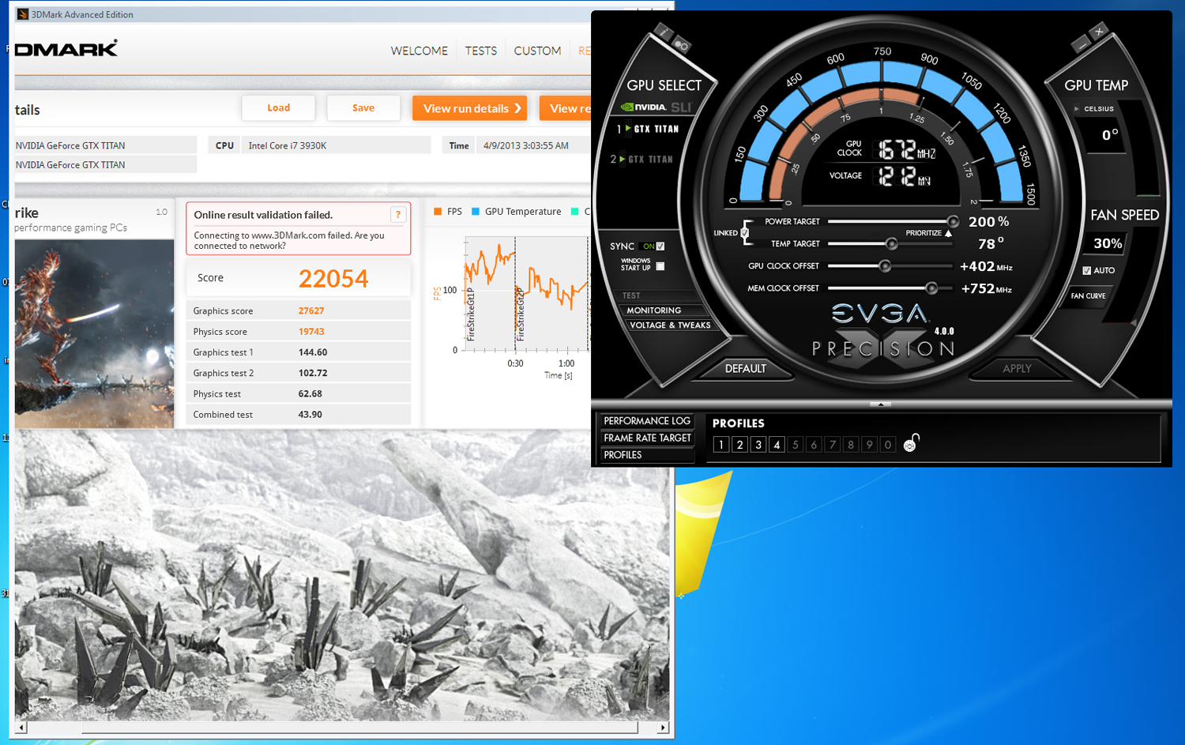This screenshot has height=745, width=1185.
Task: Click the View run details button
Action: coord(469,108)
